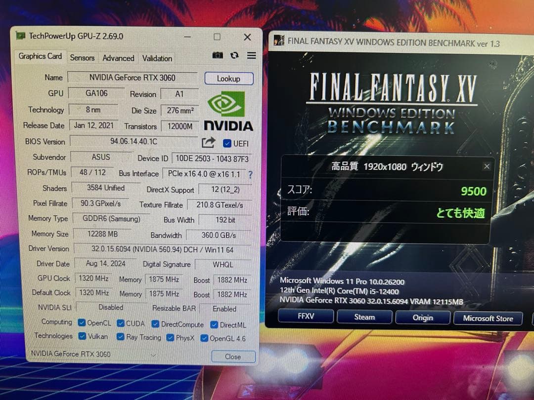Image resolution: width=534 pixels, height=400 pixels.
Task: Click the Subvendor value ASUS
Action: pyautogui.click(x=101, y=157)
